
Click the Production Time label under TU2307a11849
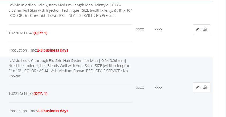point(22,50)
